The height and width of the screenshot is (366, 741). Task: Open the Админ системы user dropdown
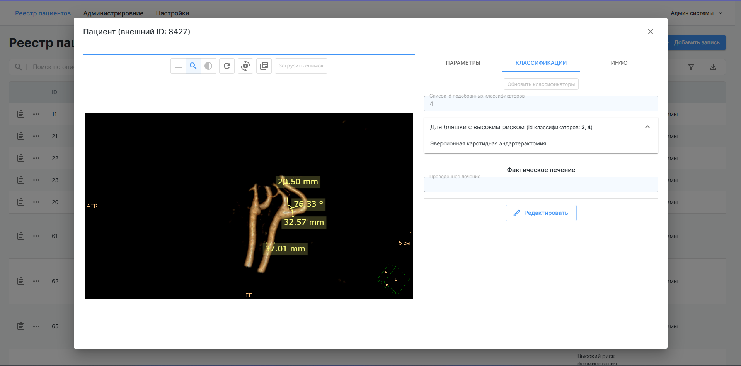(x=697, y=13)
